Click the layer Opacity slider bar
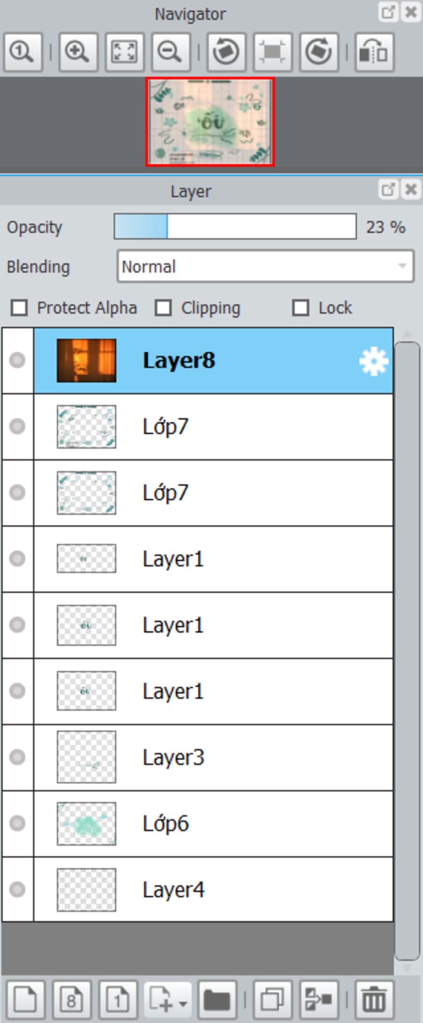 click(235, 227)
